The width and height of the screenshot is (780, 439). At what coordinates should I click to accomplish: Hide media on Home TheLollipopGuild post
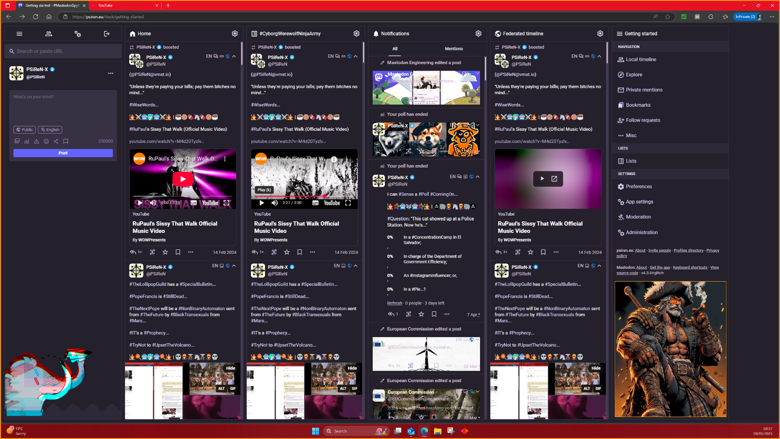tap(230, 368)
